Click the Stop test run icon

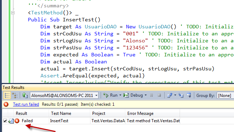[159, 95]
